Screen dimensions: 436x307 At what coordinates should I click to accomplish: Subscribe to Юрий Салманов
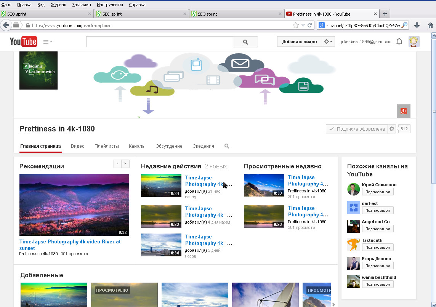(x=378, y=192)
